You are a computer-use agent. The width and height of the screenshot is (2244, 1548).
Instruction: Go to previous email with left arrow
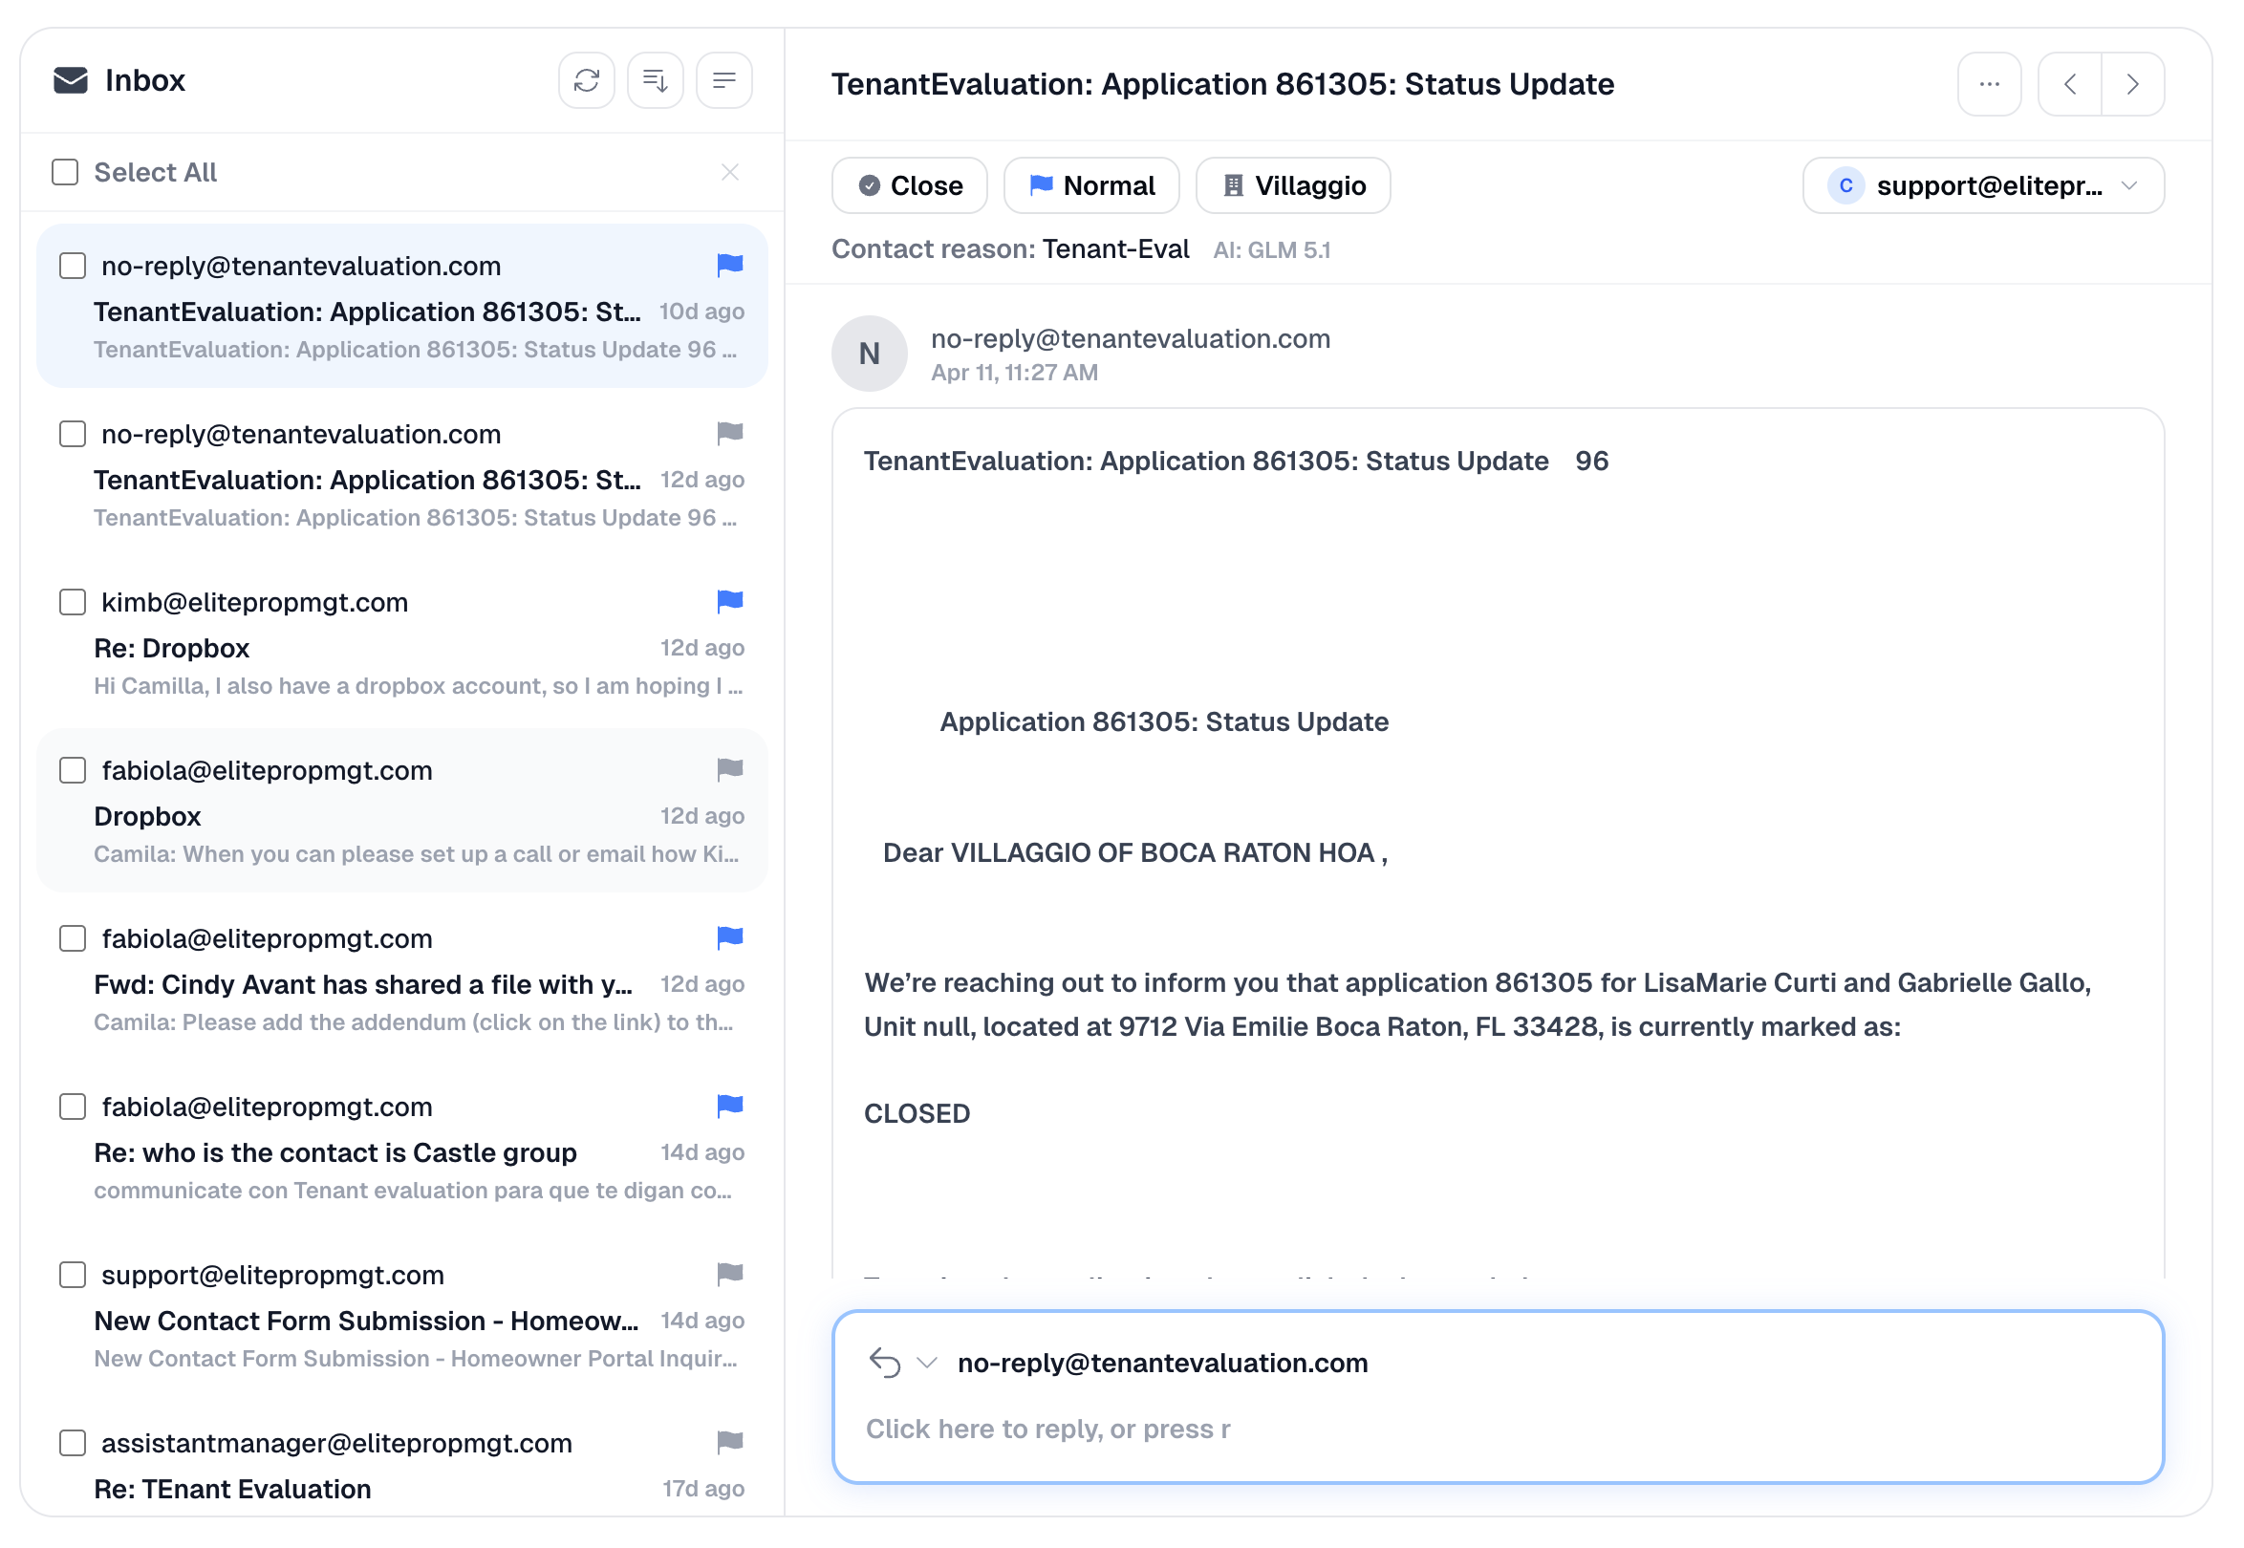[2071, 84]
